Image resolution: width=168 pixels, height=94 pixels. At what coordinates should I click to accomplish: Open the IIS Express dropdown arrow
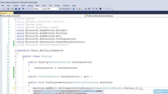(71, 9)
